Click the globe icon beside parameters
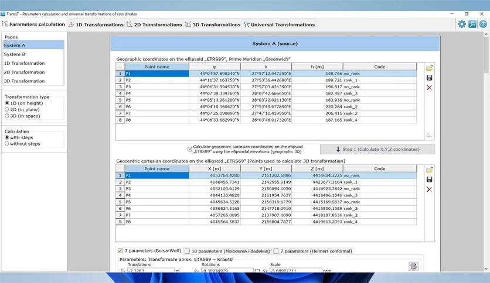The width and height of the screenshot is (490, 283). point(413,266)
